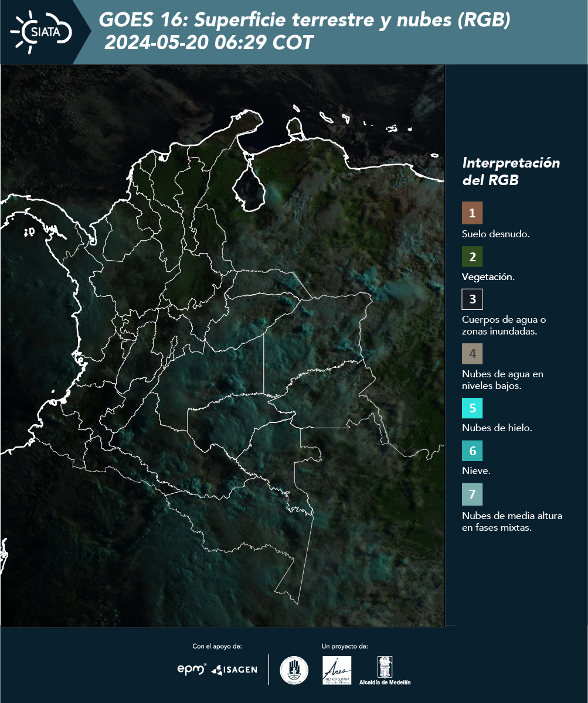
Task: Click the GOES 16 satellite map image
Action: (222, 345)
